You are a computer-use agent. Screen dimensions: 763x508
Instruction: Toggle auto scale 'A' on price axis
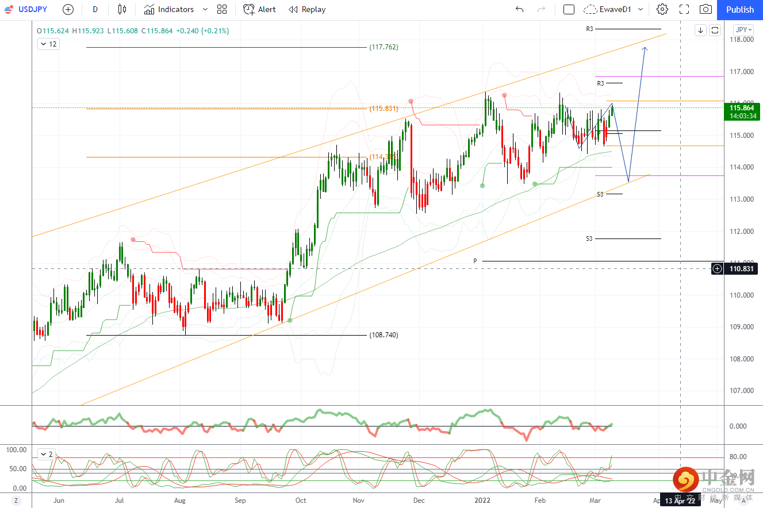(x=743, y=501)
